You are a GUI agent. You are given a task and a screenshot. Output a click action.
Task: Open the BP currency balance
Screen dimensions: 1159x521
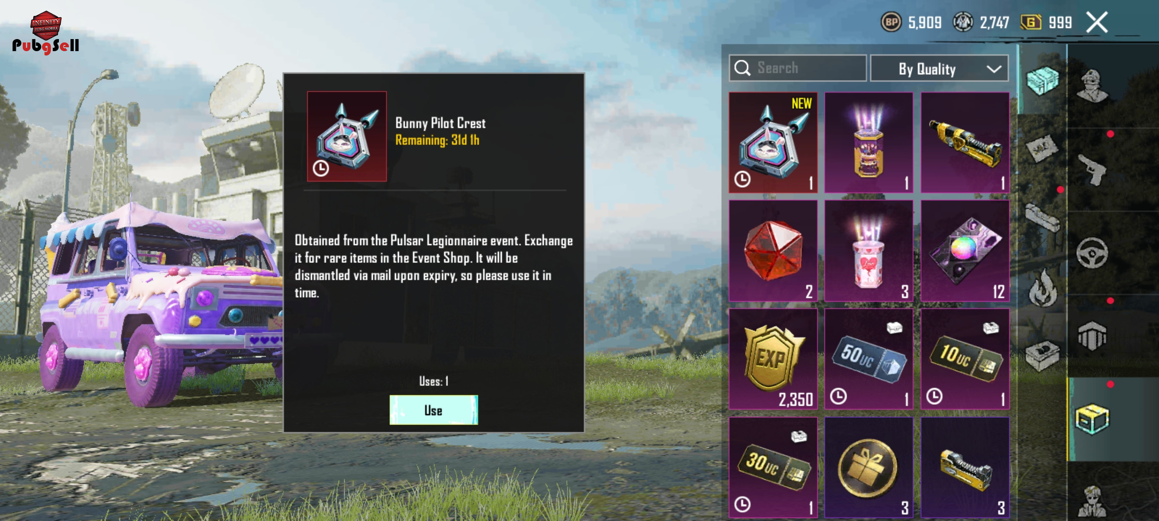coord(911,22)
